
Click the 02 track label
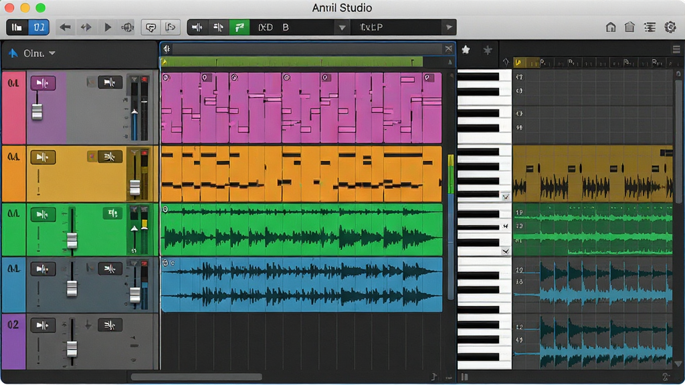click(13, 325)
